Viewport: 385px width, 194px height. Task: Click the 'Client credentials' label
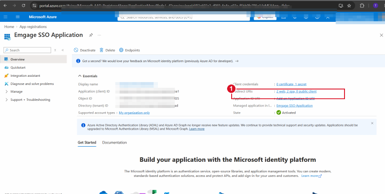pyautogui.click(x=246, y=84)
